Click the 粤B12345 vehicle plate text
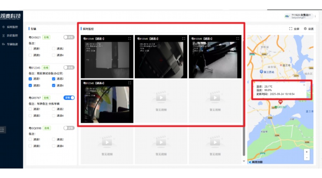The image size is (322, 178). click(x=34, y=68)
